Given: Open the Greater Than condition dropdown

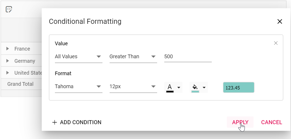Looking at the screenshot, I should [x=133, y=57].
